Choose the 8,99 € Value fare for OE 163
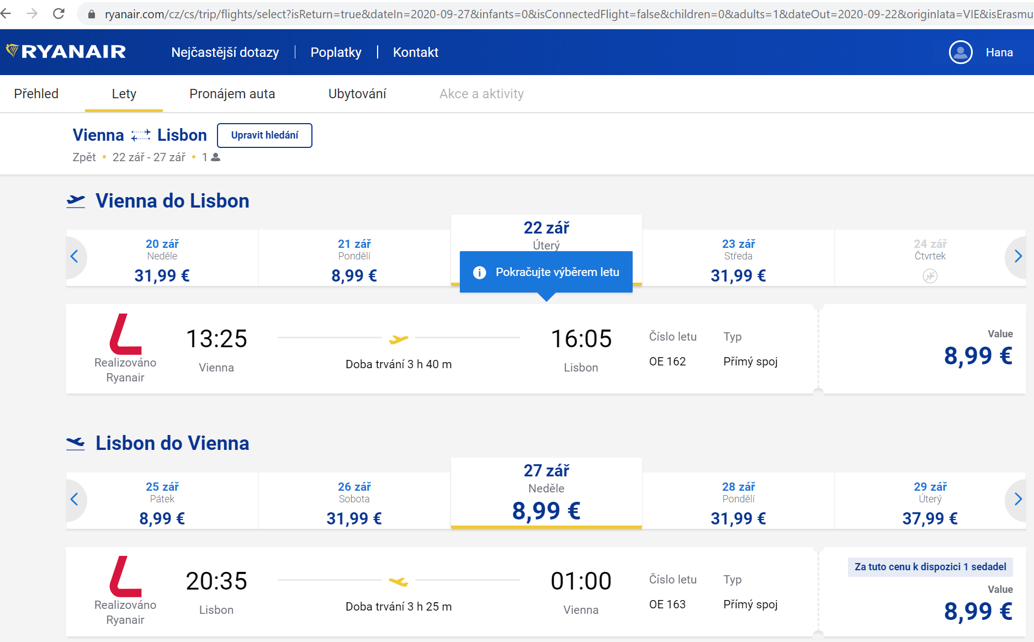Screen dimensions: 1034x642 (978, 611)
